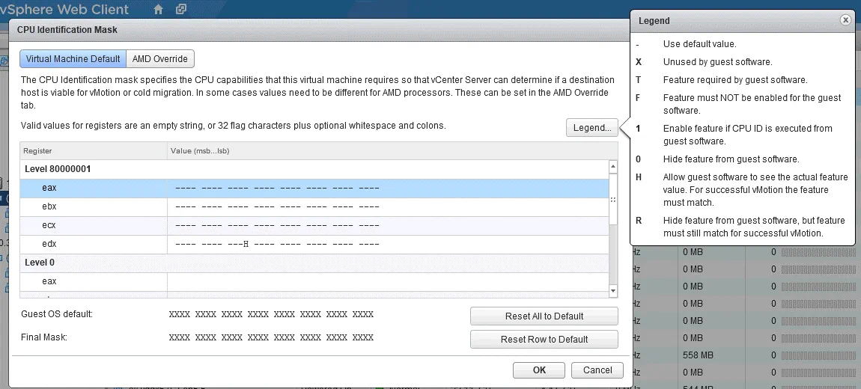Image resolution: width=861 pixels, height=389 pixels.
Task: Select the Level 80000001 group header
Action: point(58,170)
